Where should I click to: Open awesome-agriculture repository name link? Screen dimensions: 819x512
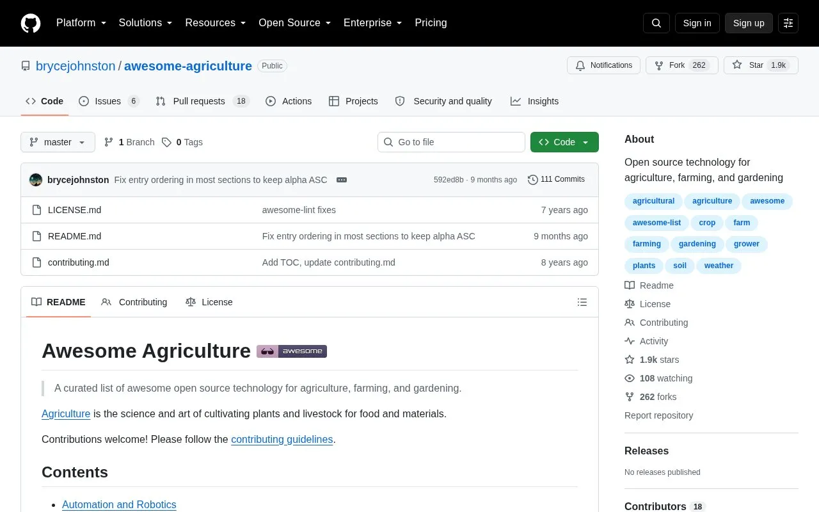188,66
